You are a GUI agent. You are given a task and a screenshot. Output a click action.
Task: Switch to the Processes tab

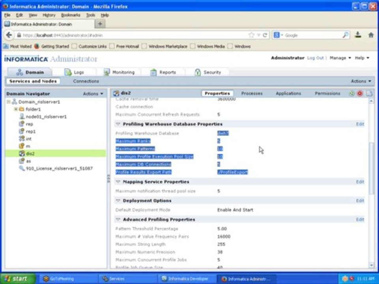(x=251, y=93)
